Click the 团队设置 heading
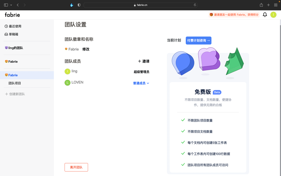The image size is (281, 176). [75, 24]
